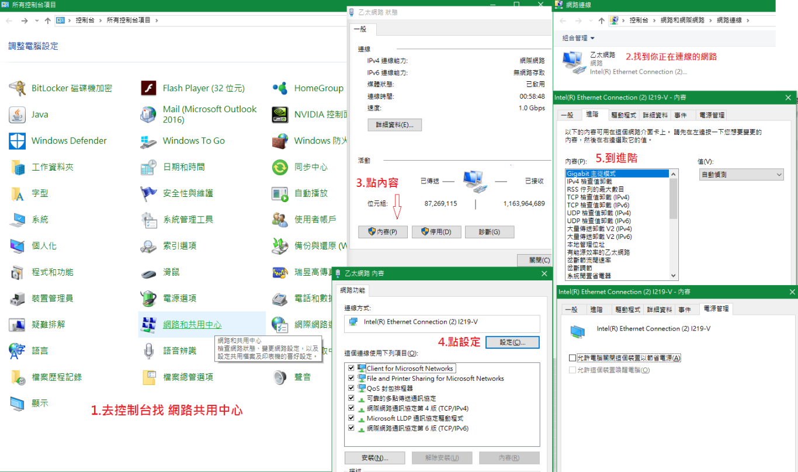798x472 pixels.
Task: Click Up arrow in 網路連線 window navigation
Action: click(602, 20)
